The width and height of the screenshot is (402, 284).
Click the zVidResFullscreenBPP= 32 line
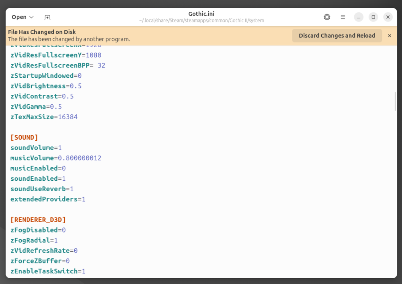pos(58,66)
